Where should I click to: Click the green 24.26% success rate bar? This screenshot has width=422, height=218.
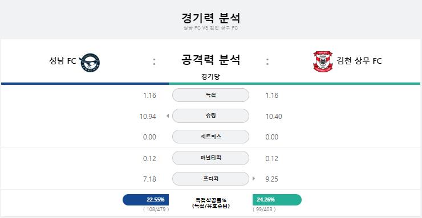[x=277, y=200]
